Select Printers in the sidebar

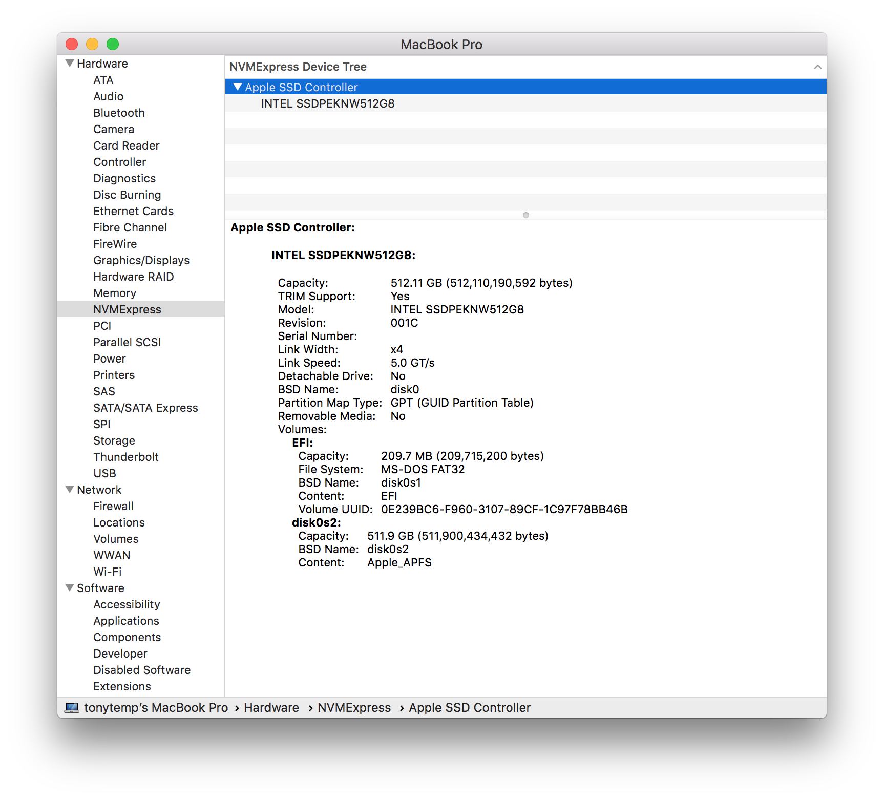click(x=114, y=375)
